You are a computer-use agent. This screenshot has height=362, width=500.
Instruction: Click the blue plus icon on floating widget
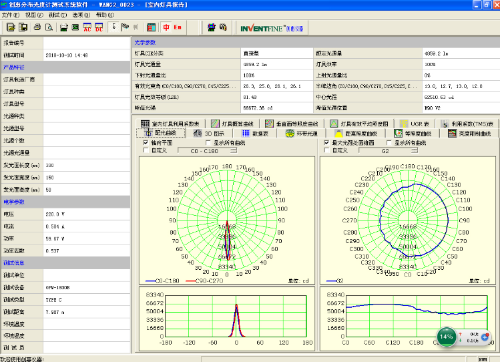pos(485,337)
